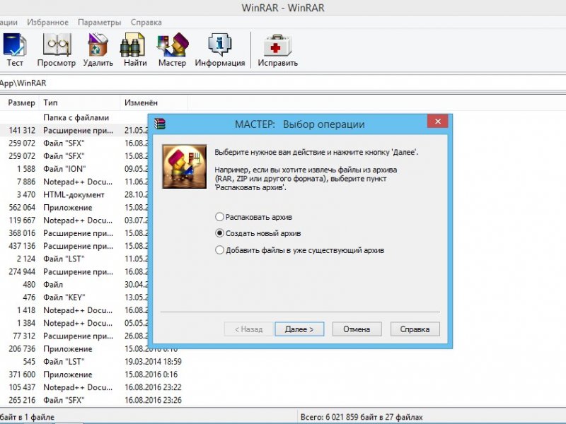Screen dimensions: 566x424
Task: Sort by the Изменён column header
Action: pos(154,102)
